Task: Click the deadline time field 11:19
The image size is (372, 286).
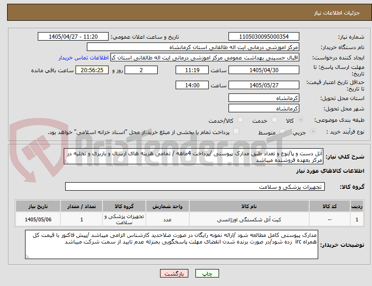Action: [x=192, y=70]
